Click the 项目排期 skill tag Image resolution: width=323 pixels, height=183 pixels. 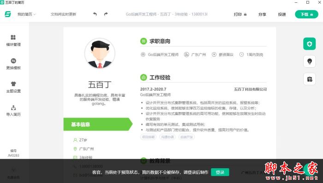pyautogui.click(x=148, y=137)
